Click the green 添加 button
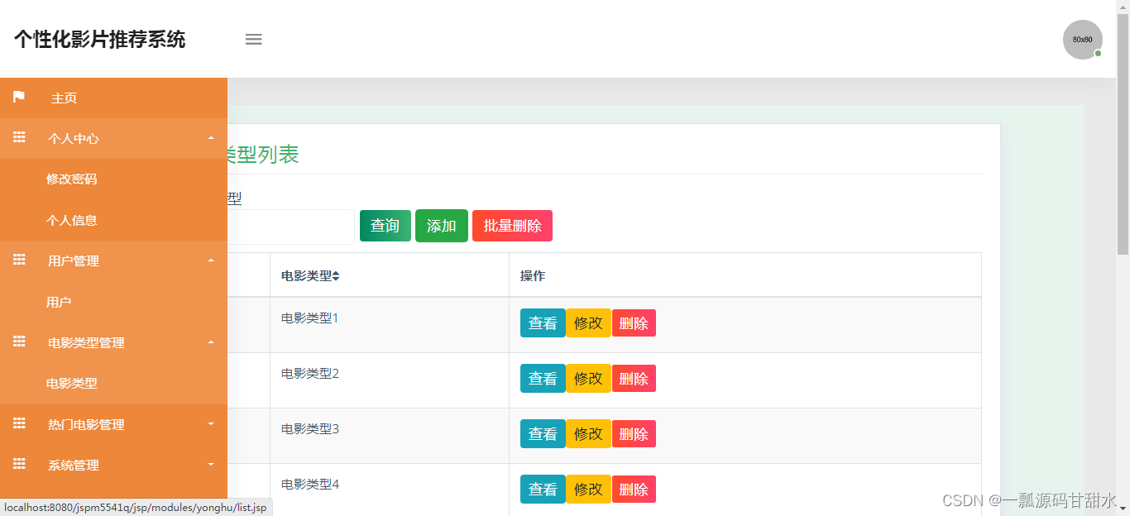The image size is (1130, 516). [x=442, y=226]
